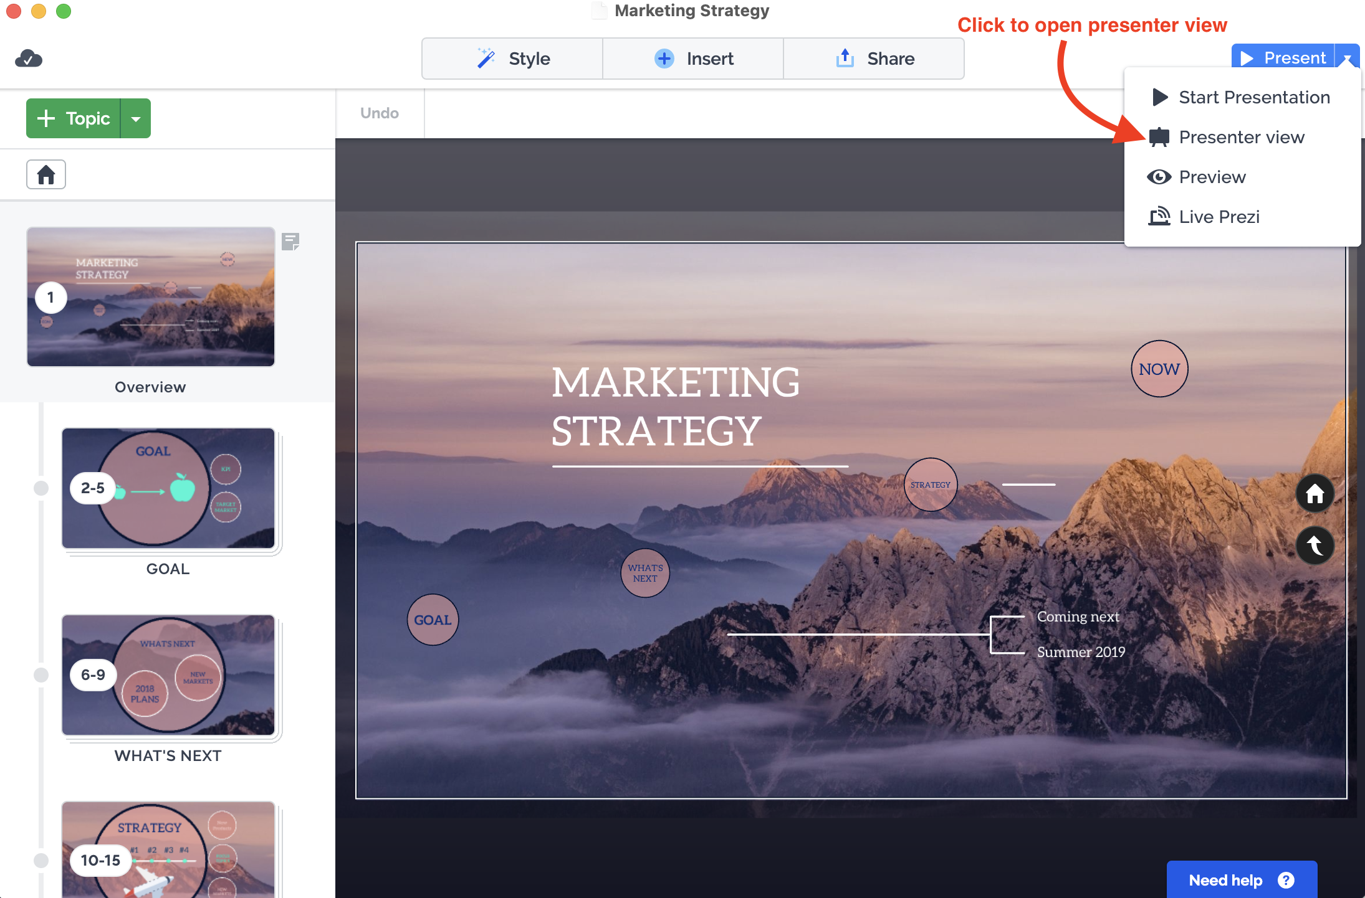This screenshot has height=898, width=1365.
Task: Click the cloud sync status icon
Action: coord(29,59)
